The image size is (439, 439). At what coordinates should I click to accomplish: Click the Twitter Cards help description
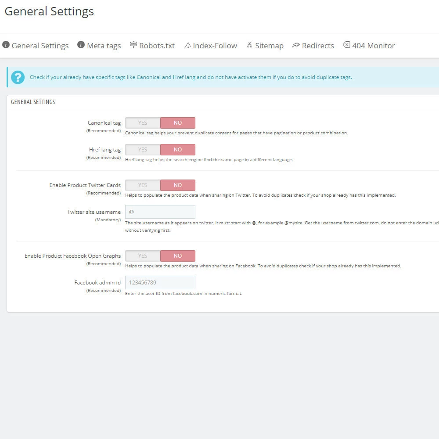point(260,195)
